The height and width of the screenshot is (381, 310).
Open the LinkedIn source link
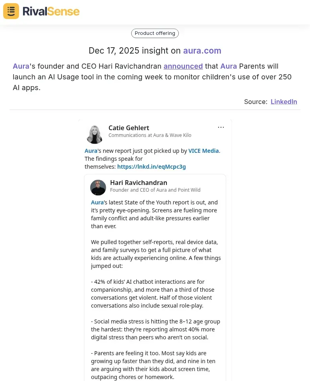[x=284, y=102]
